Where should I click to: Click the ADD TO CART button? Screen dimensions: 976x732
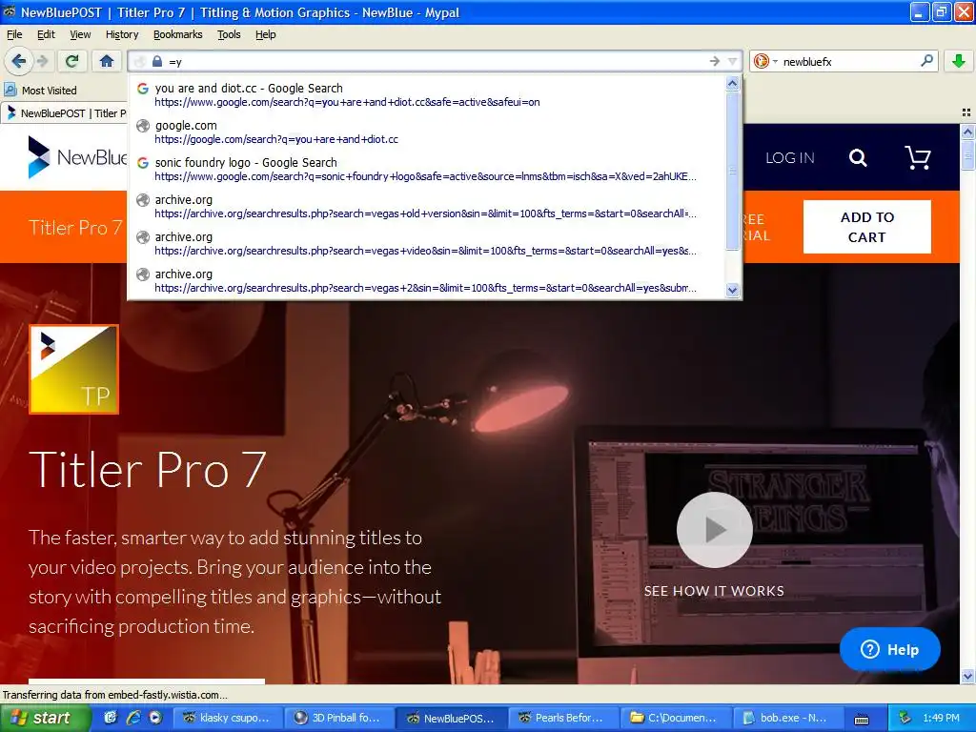(x=867, y=227)
